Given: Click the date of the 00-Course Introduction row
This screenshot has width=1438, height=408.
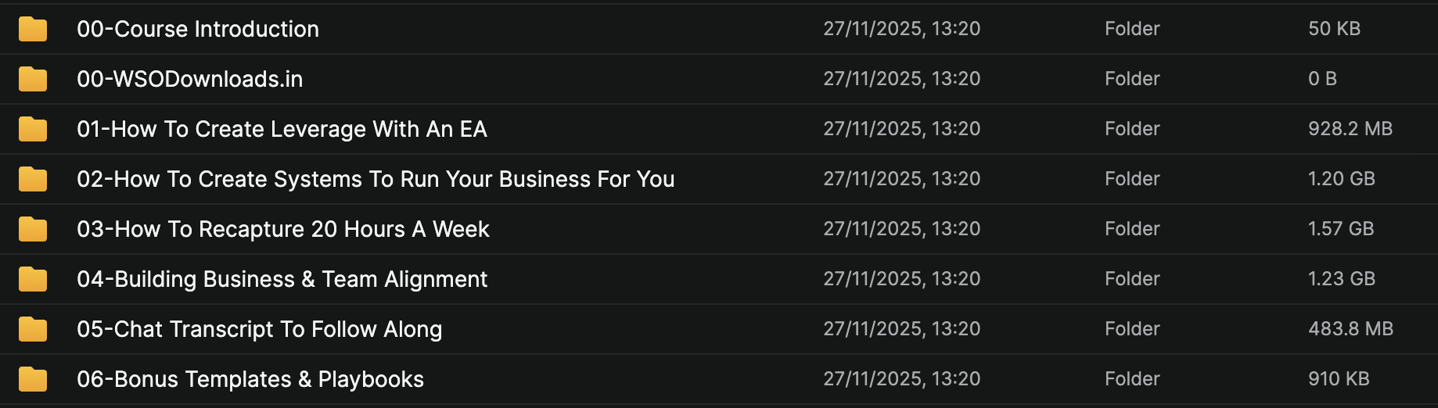Looking at the screenshot, I should click(901, 29).
